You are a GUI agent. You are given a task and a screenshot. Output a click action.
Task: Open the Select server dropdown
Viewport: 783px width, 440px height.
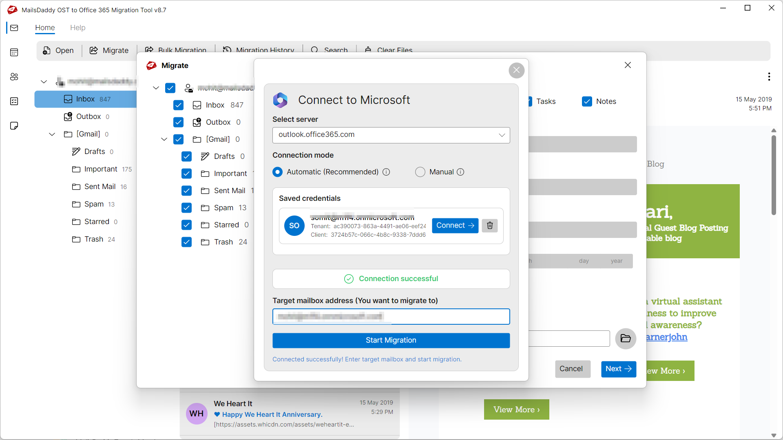(391, 135)
